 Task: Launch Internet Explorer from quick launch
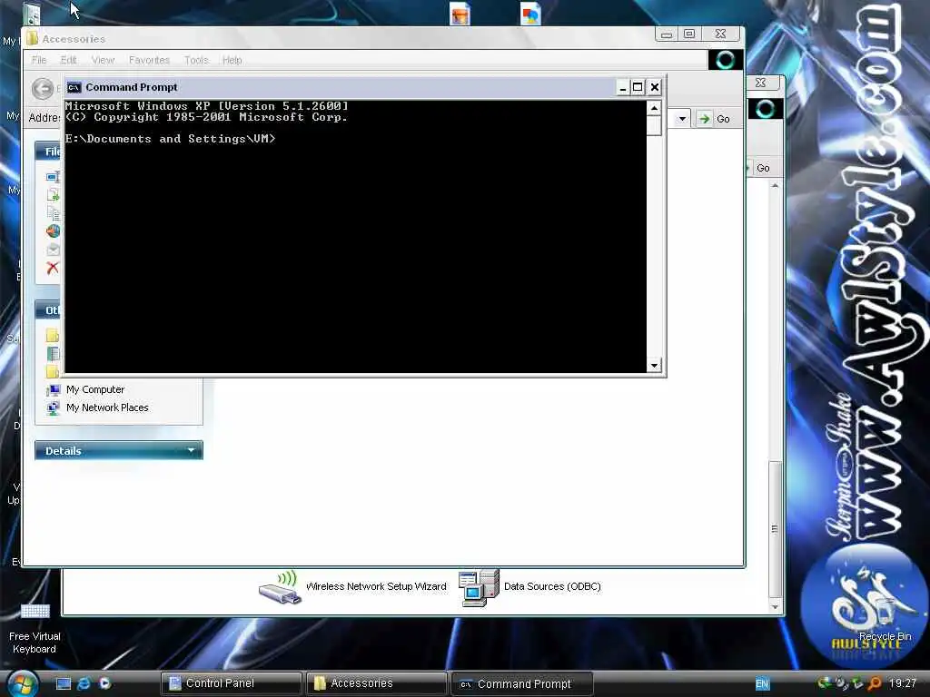[x=84, y=683]
